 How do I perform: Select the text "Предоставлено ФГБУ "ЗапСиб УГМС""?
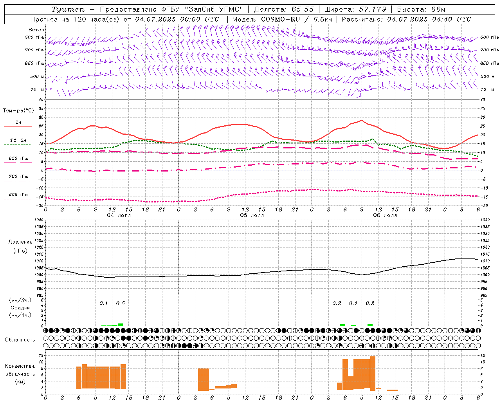(172, 9)
